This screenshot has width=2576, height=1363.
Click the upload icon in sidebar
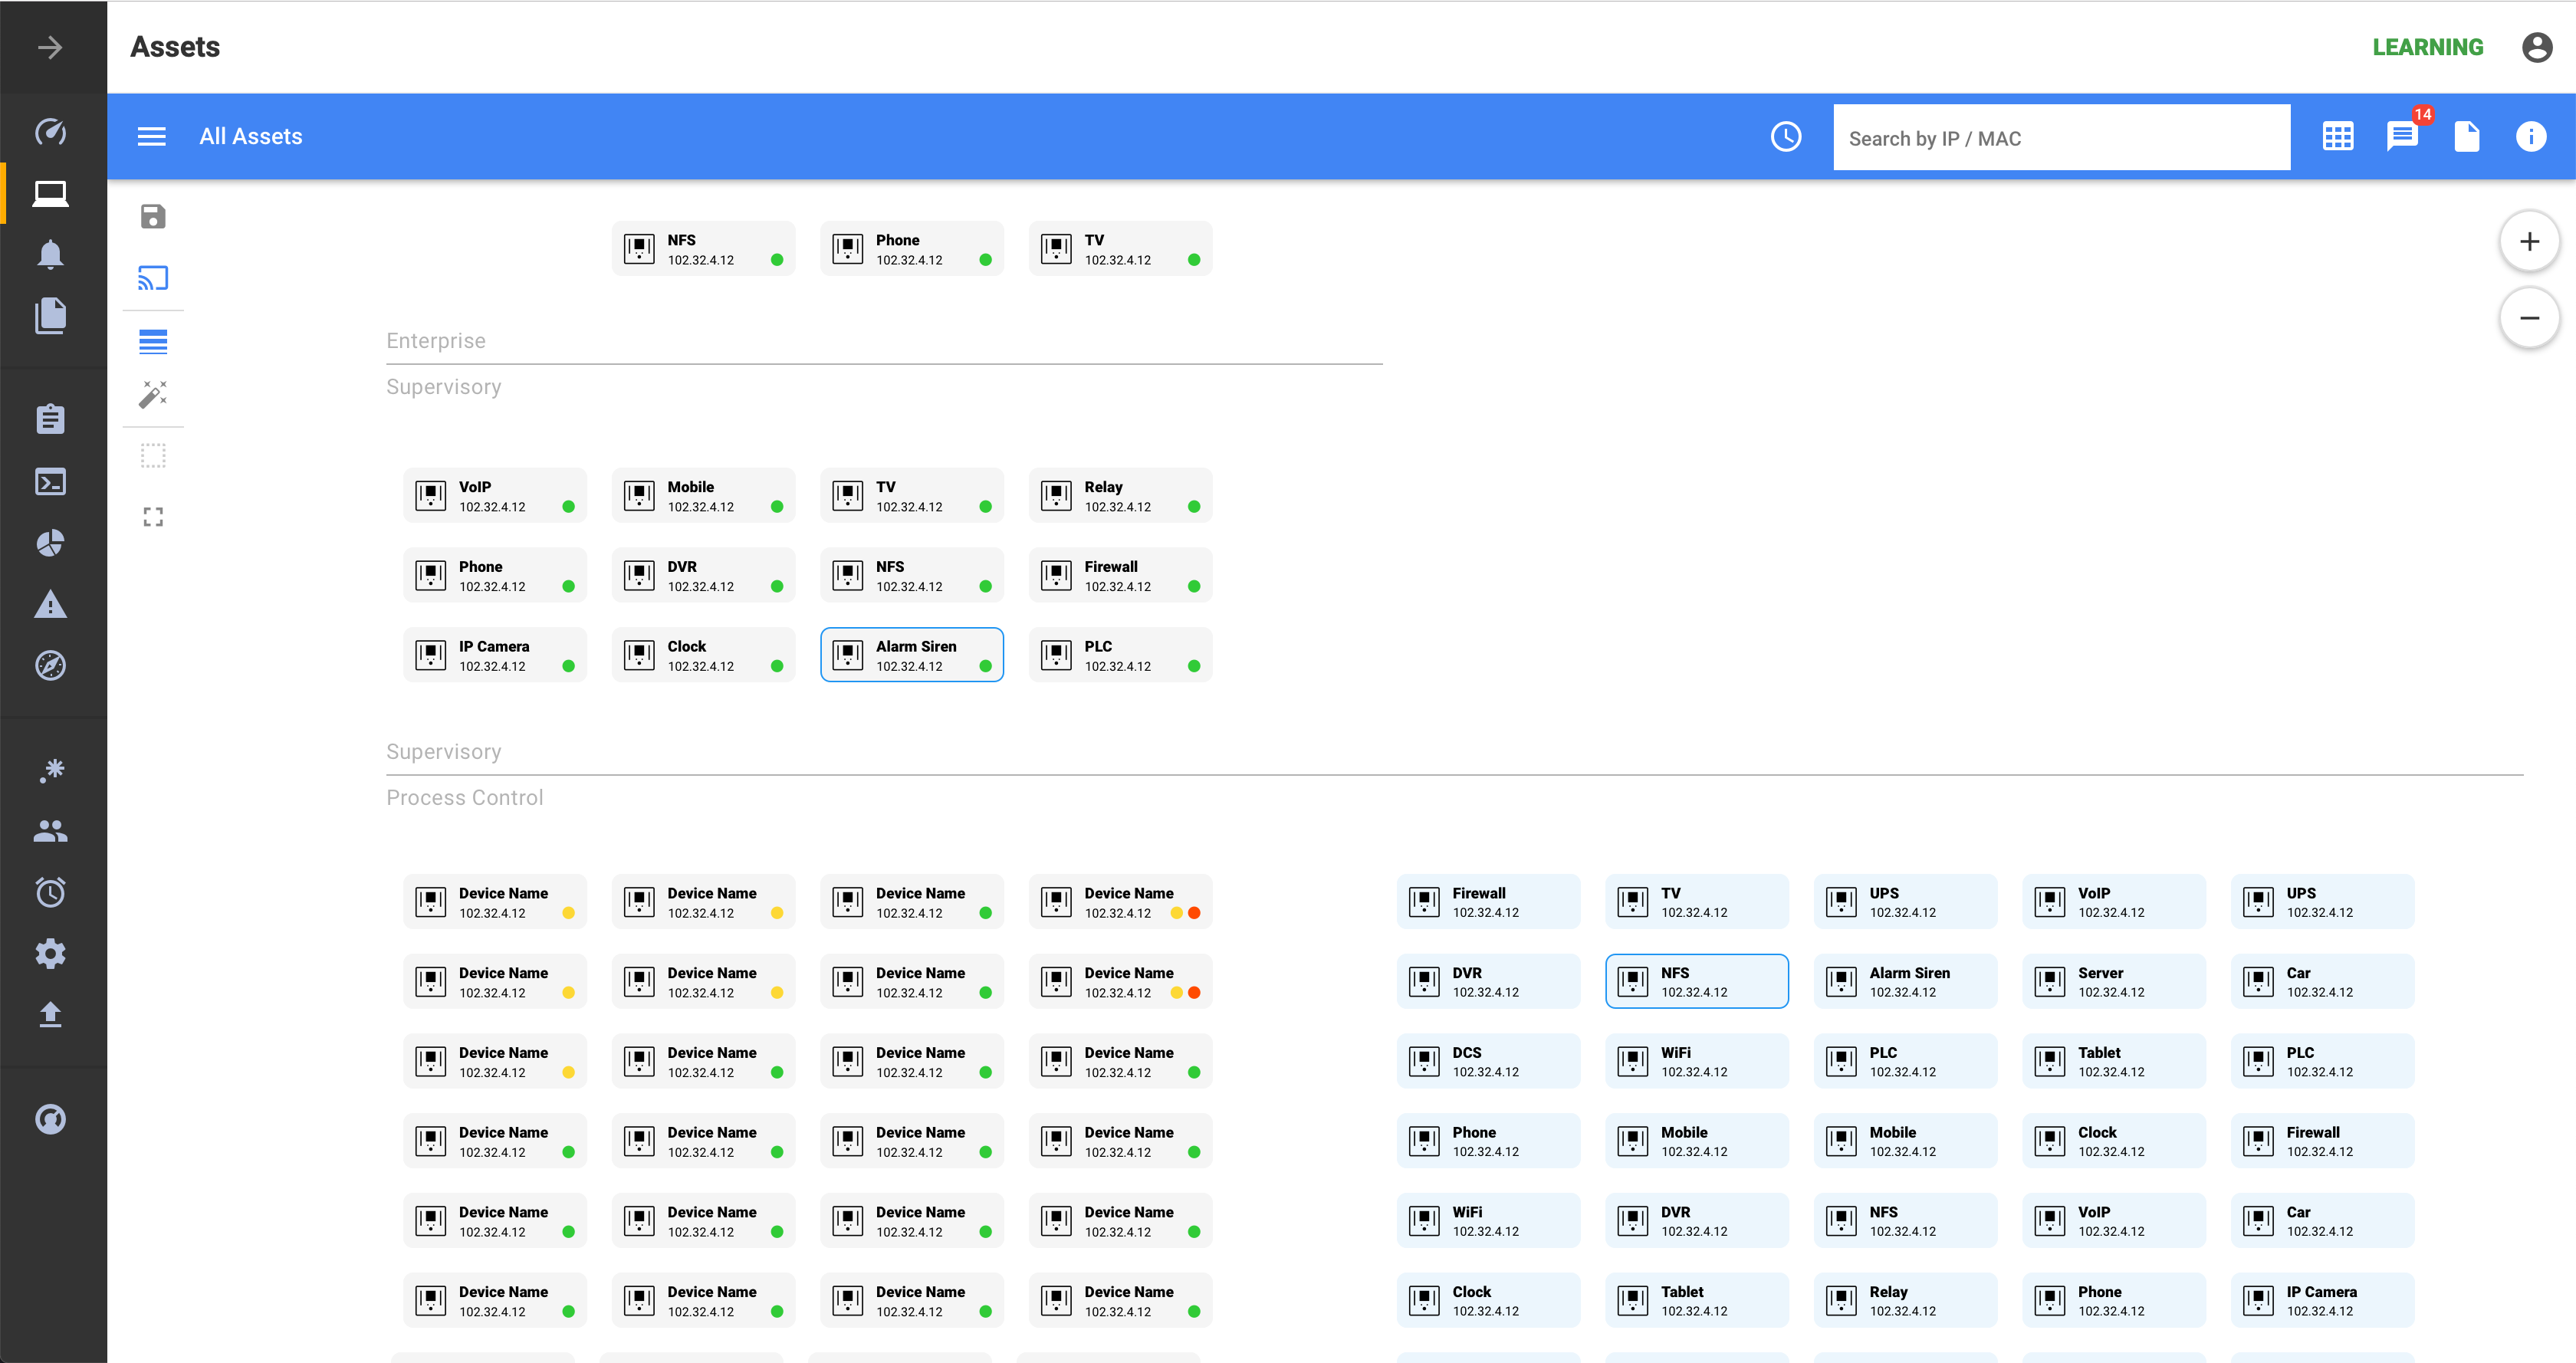50,1015
